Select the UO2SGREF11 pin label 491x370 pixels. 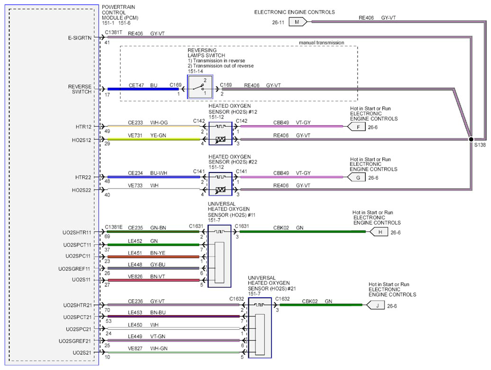tap(74, 269)
